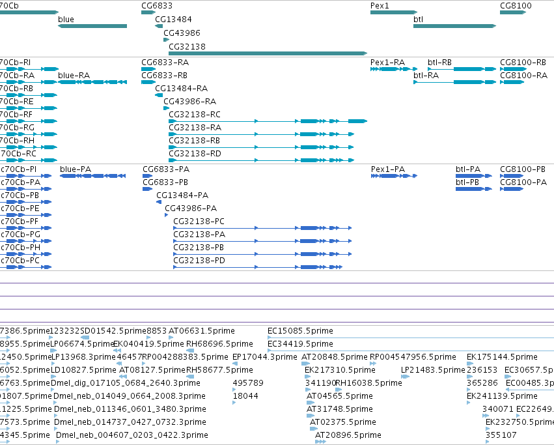Viewport: 554px width, 445px height.
Task: Select transcript btl-RB label
Action: point(439,63)
